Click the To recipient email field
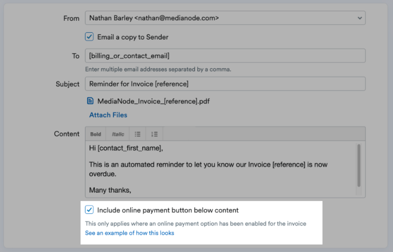Viewport: 393px width, 252px height. [x=225, y=55]
